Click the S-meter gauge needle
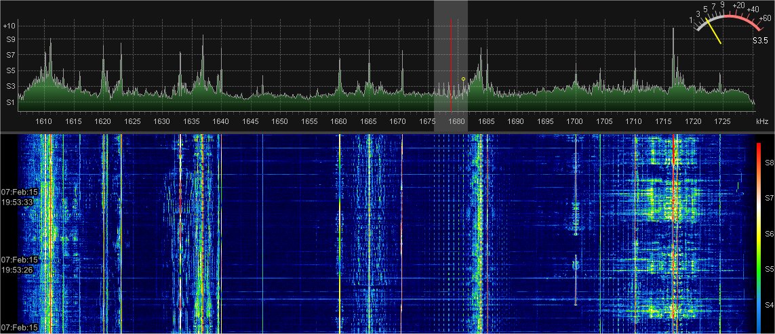 click(714, 33)
